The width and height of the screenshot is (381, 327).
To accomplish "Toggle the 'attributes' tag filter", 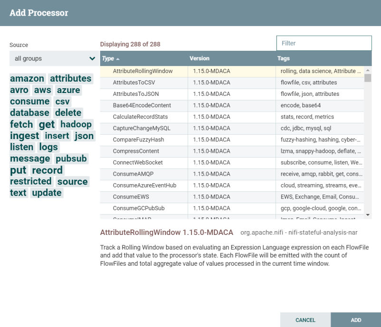I will point(70,78).
